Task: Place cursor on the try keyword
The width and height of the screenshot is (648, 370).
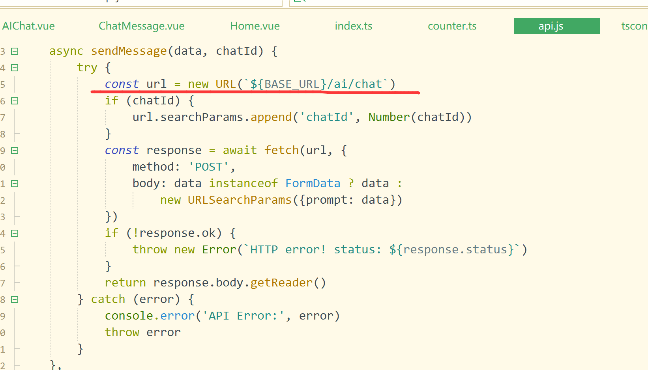Action: click(x=87, y=68)
